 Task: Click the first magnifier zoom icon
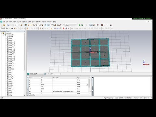coord(34,25)
